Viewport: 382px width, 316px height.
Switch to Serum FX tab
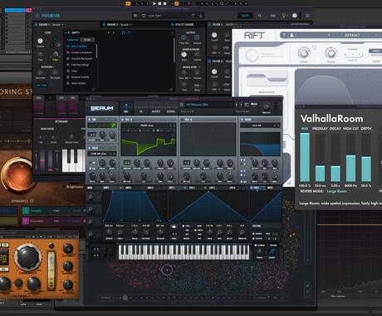140,108
